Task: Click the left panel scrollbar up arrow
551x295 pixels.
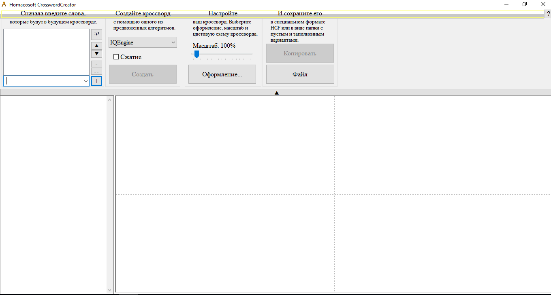Action: (x=110, y=99)
